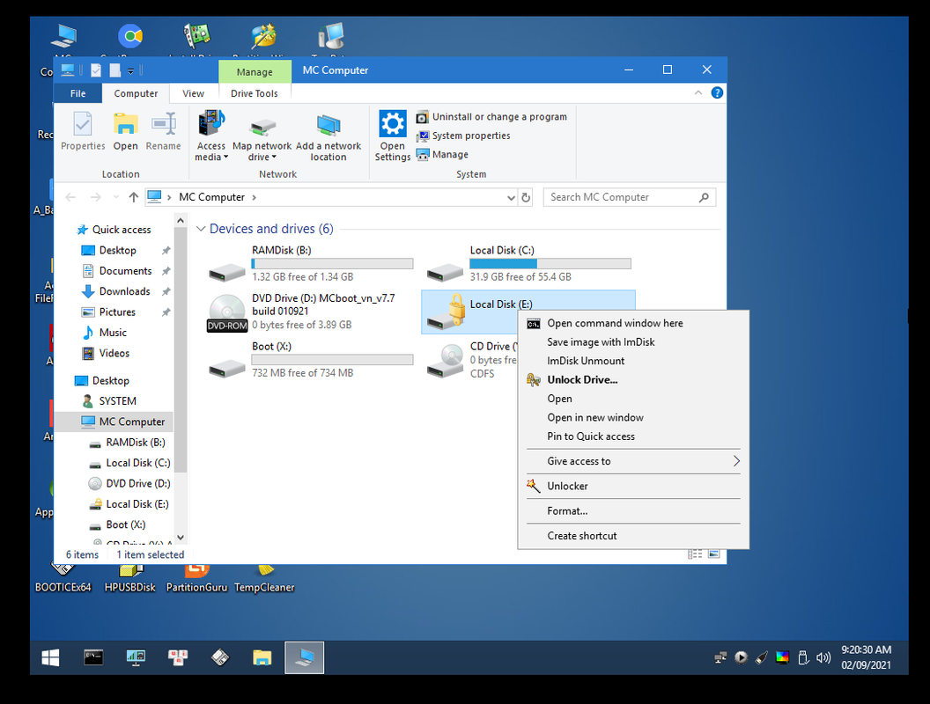Click the volume speaker tray icon

point(823,657)
